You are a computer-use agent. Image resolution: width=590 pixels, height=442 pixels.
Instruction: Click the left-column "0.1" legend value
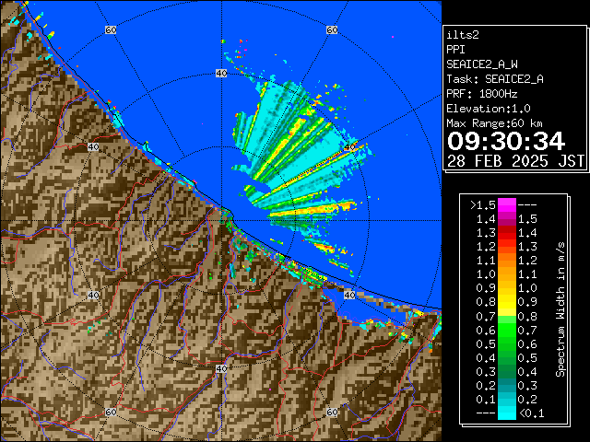coord(486,400)
